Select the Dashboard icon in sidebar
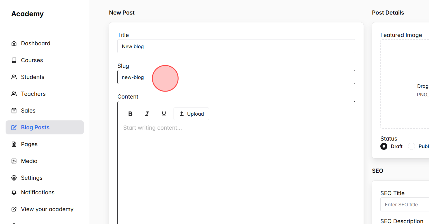429x224 pixels. coord(14,43)
